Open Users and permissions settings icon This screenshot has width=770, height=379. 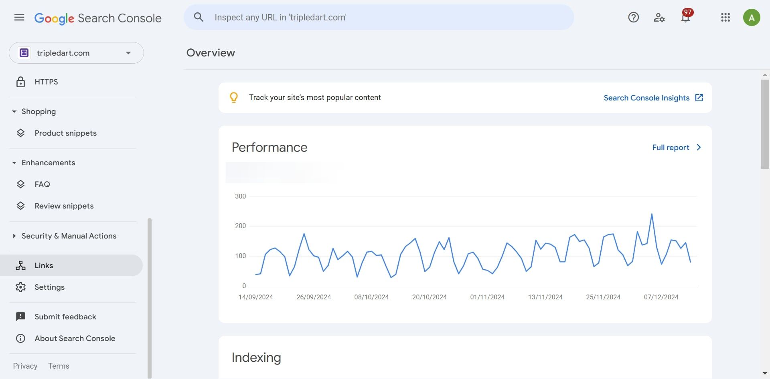659,18
